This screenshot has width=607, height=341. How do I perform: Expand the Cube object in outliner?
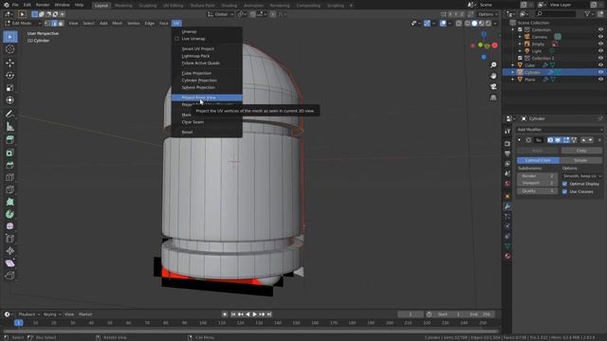pyautogui.click(x=512, y=65)
